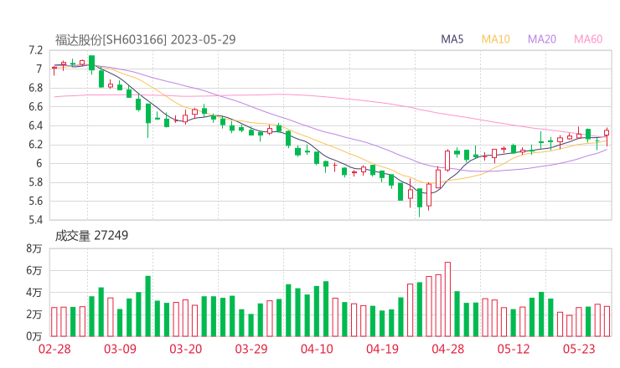Click the 04-28 date axis label
The width and height of the screenshot is (620, 368).
pyautogui.click(x=448, y=349)
